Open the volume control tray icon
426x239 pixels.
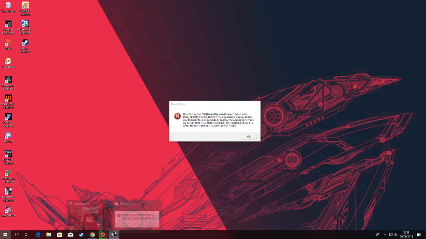396,235
